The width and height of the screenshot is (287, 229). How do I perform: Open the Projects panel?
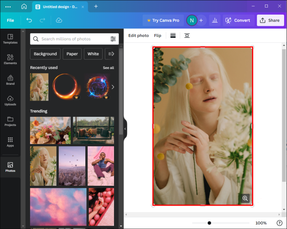10,121
